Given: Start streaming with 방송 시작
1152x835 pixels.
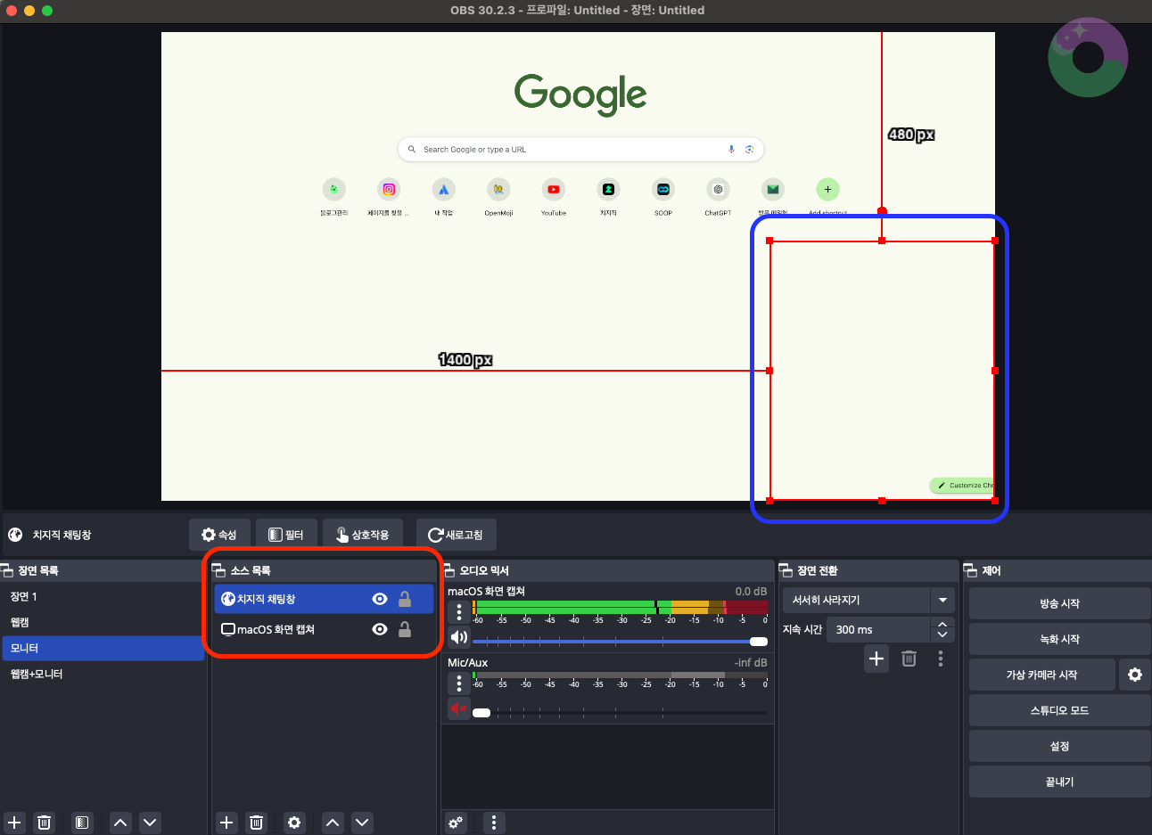Looking at the screenshot, I should 1059,603.
